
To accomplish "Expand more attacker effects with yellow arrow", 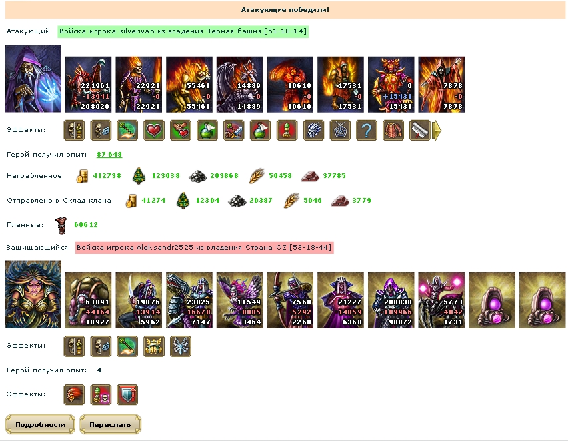I will pyautogui.click(x=437, y=131).
